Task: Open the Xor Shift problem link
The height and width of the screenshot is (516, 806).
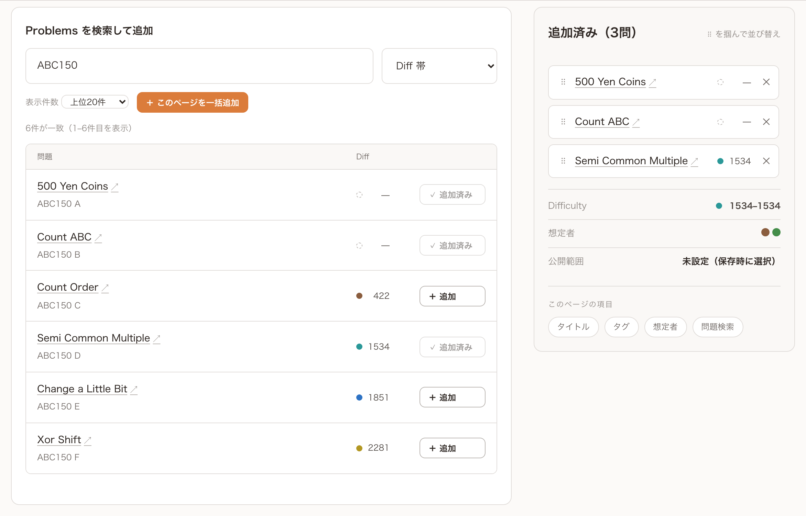Action: pos(59,440)
